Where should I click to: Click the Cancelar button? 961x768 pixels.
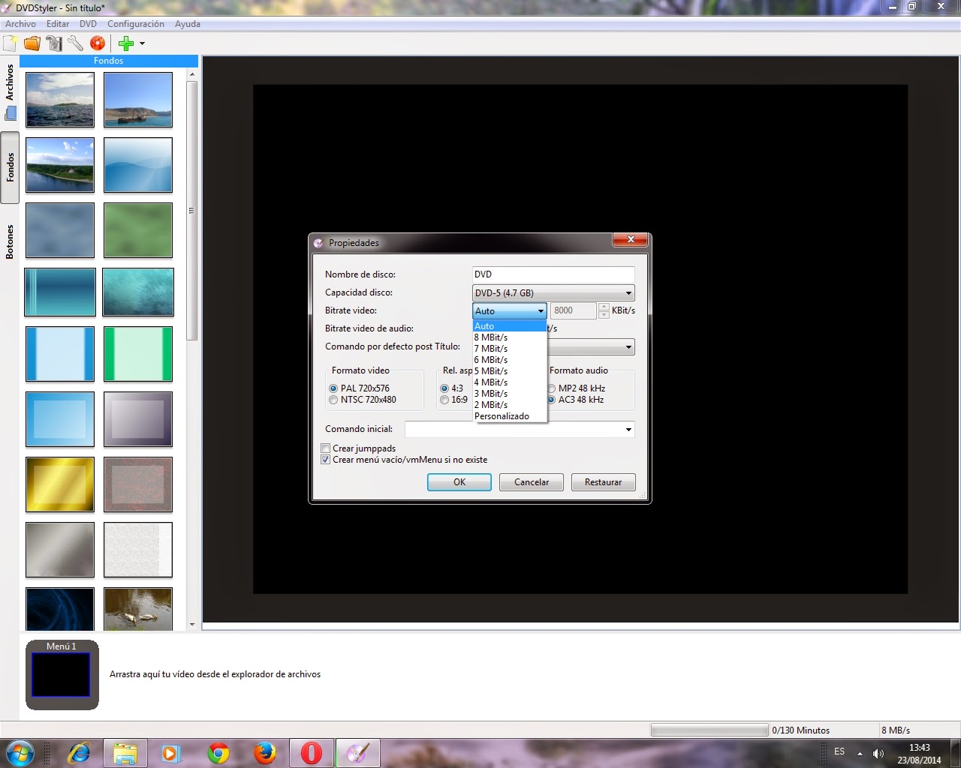point(532,482)
